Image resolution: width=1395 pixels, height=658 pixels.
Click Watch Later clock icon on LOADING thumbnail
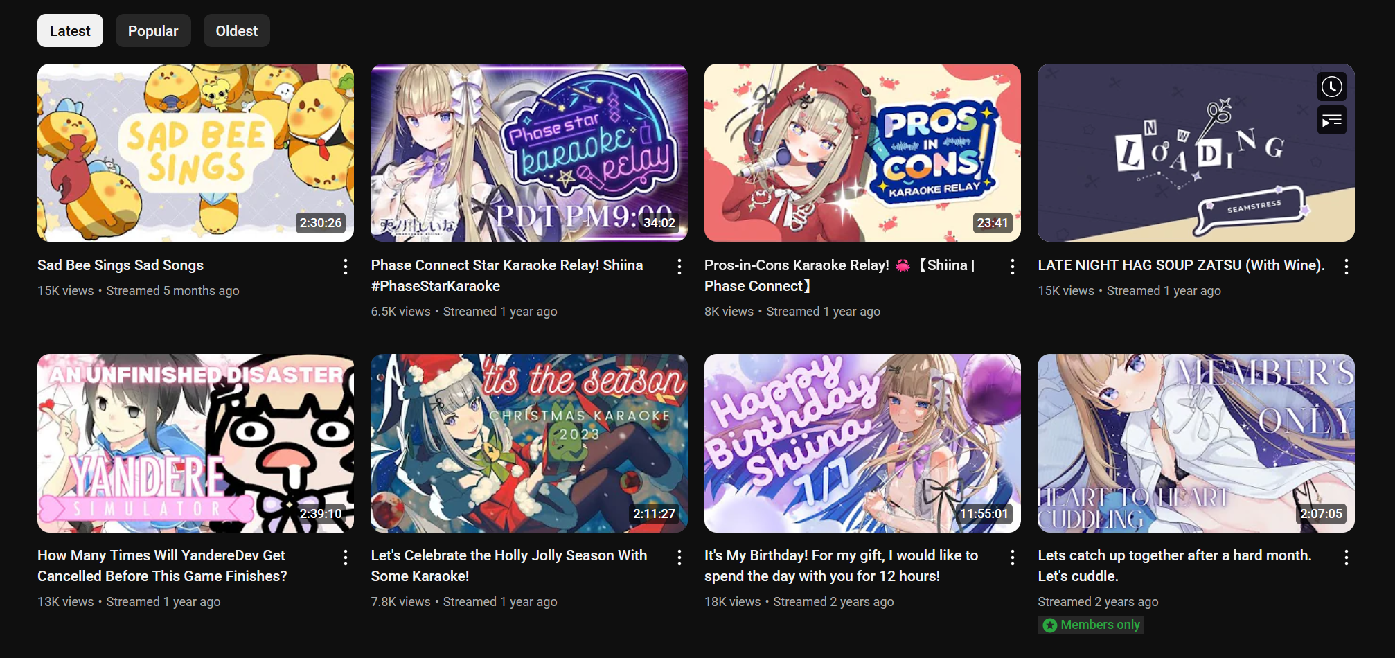(1331, 87)
